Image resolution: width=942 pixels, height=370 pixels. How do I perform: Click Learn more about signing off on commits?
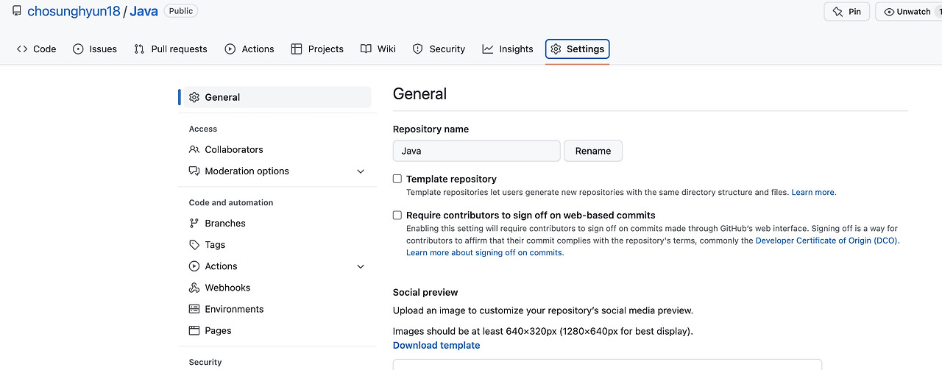click(484, 252)
